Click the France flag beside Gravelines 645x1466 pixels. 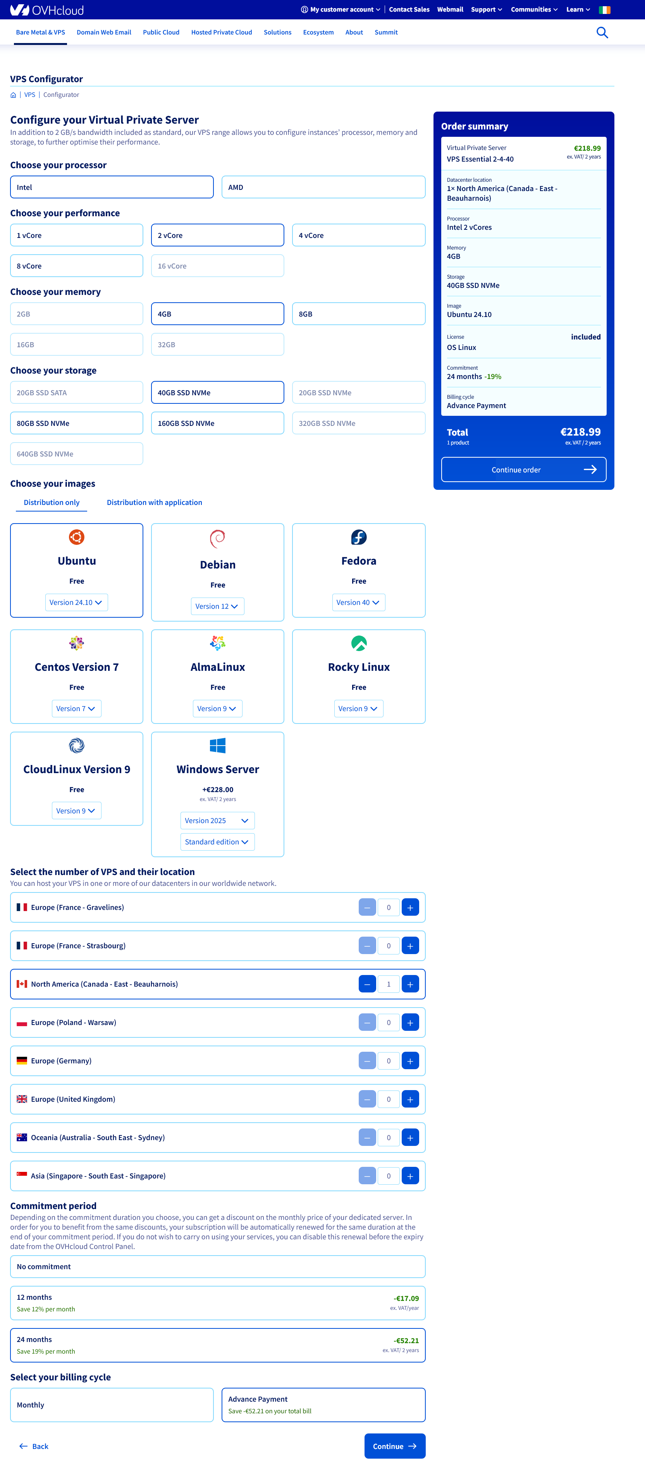click(22, 907)
